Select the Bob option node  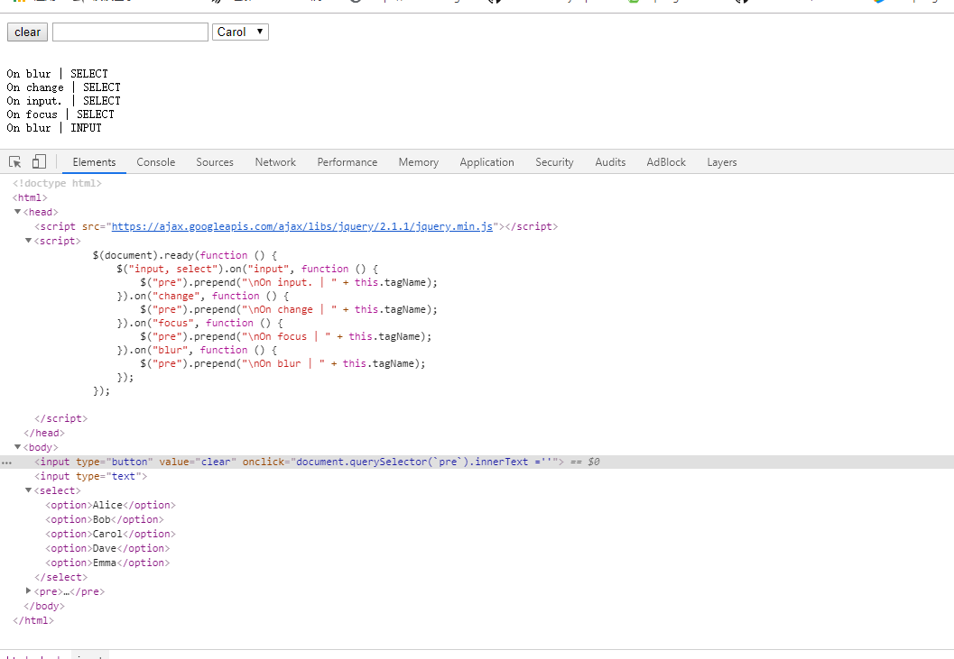click(x=105, y=520)
